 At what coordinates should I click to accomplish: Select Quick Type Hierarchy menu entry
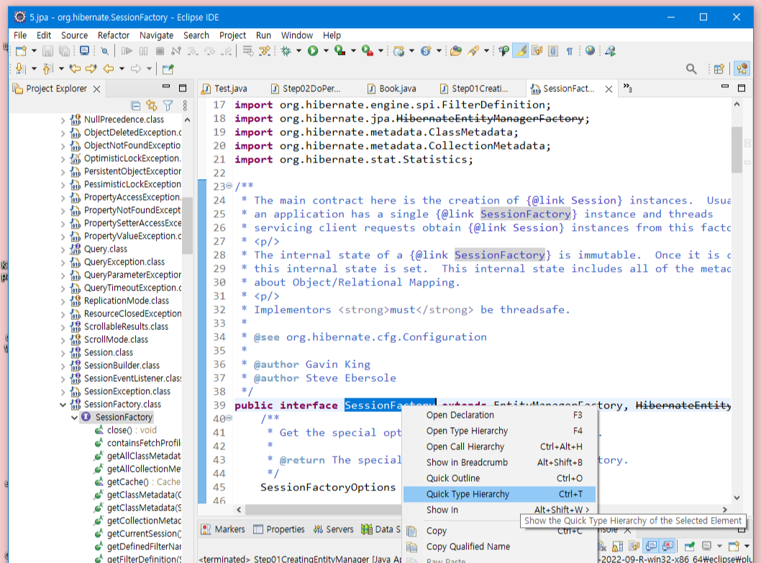[499, 494]
